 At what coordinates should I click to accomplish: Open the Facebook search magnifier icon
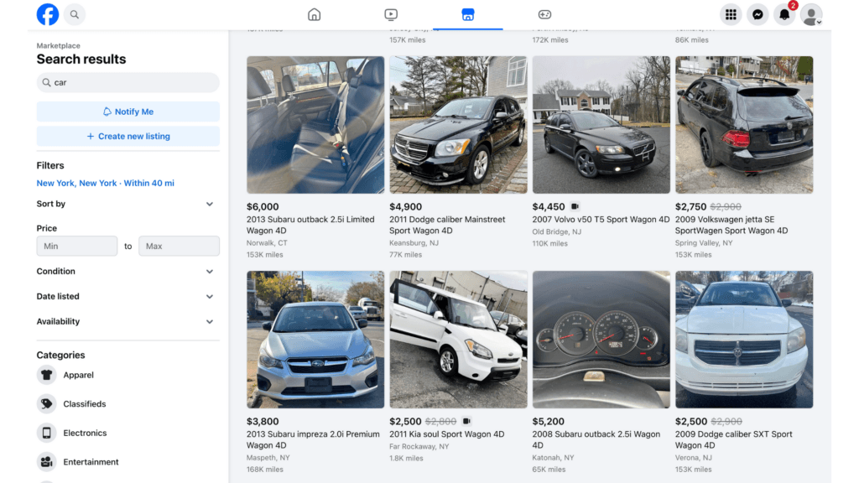click(x=75, y=15)
